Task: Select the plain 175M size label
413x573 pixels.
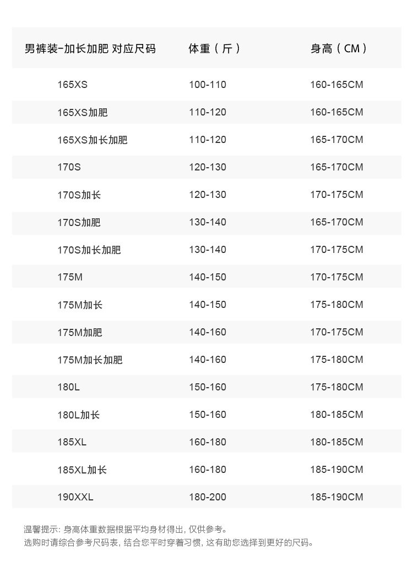Action: coord(70,277)
